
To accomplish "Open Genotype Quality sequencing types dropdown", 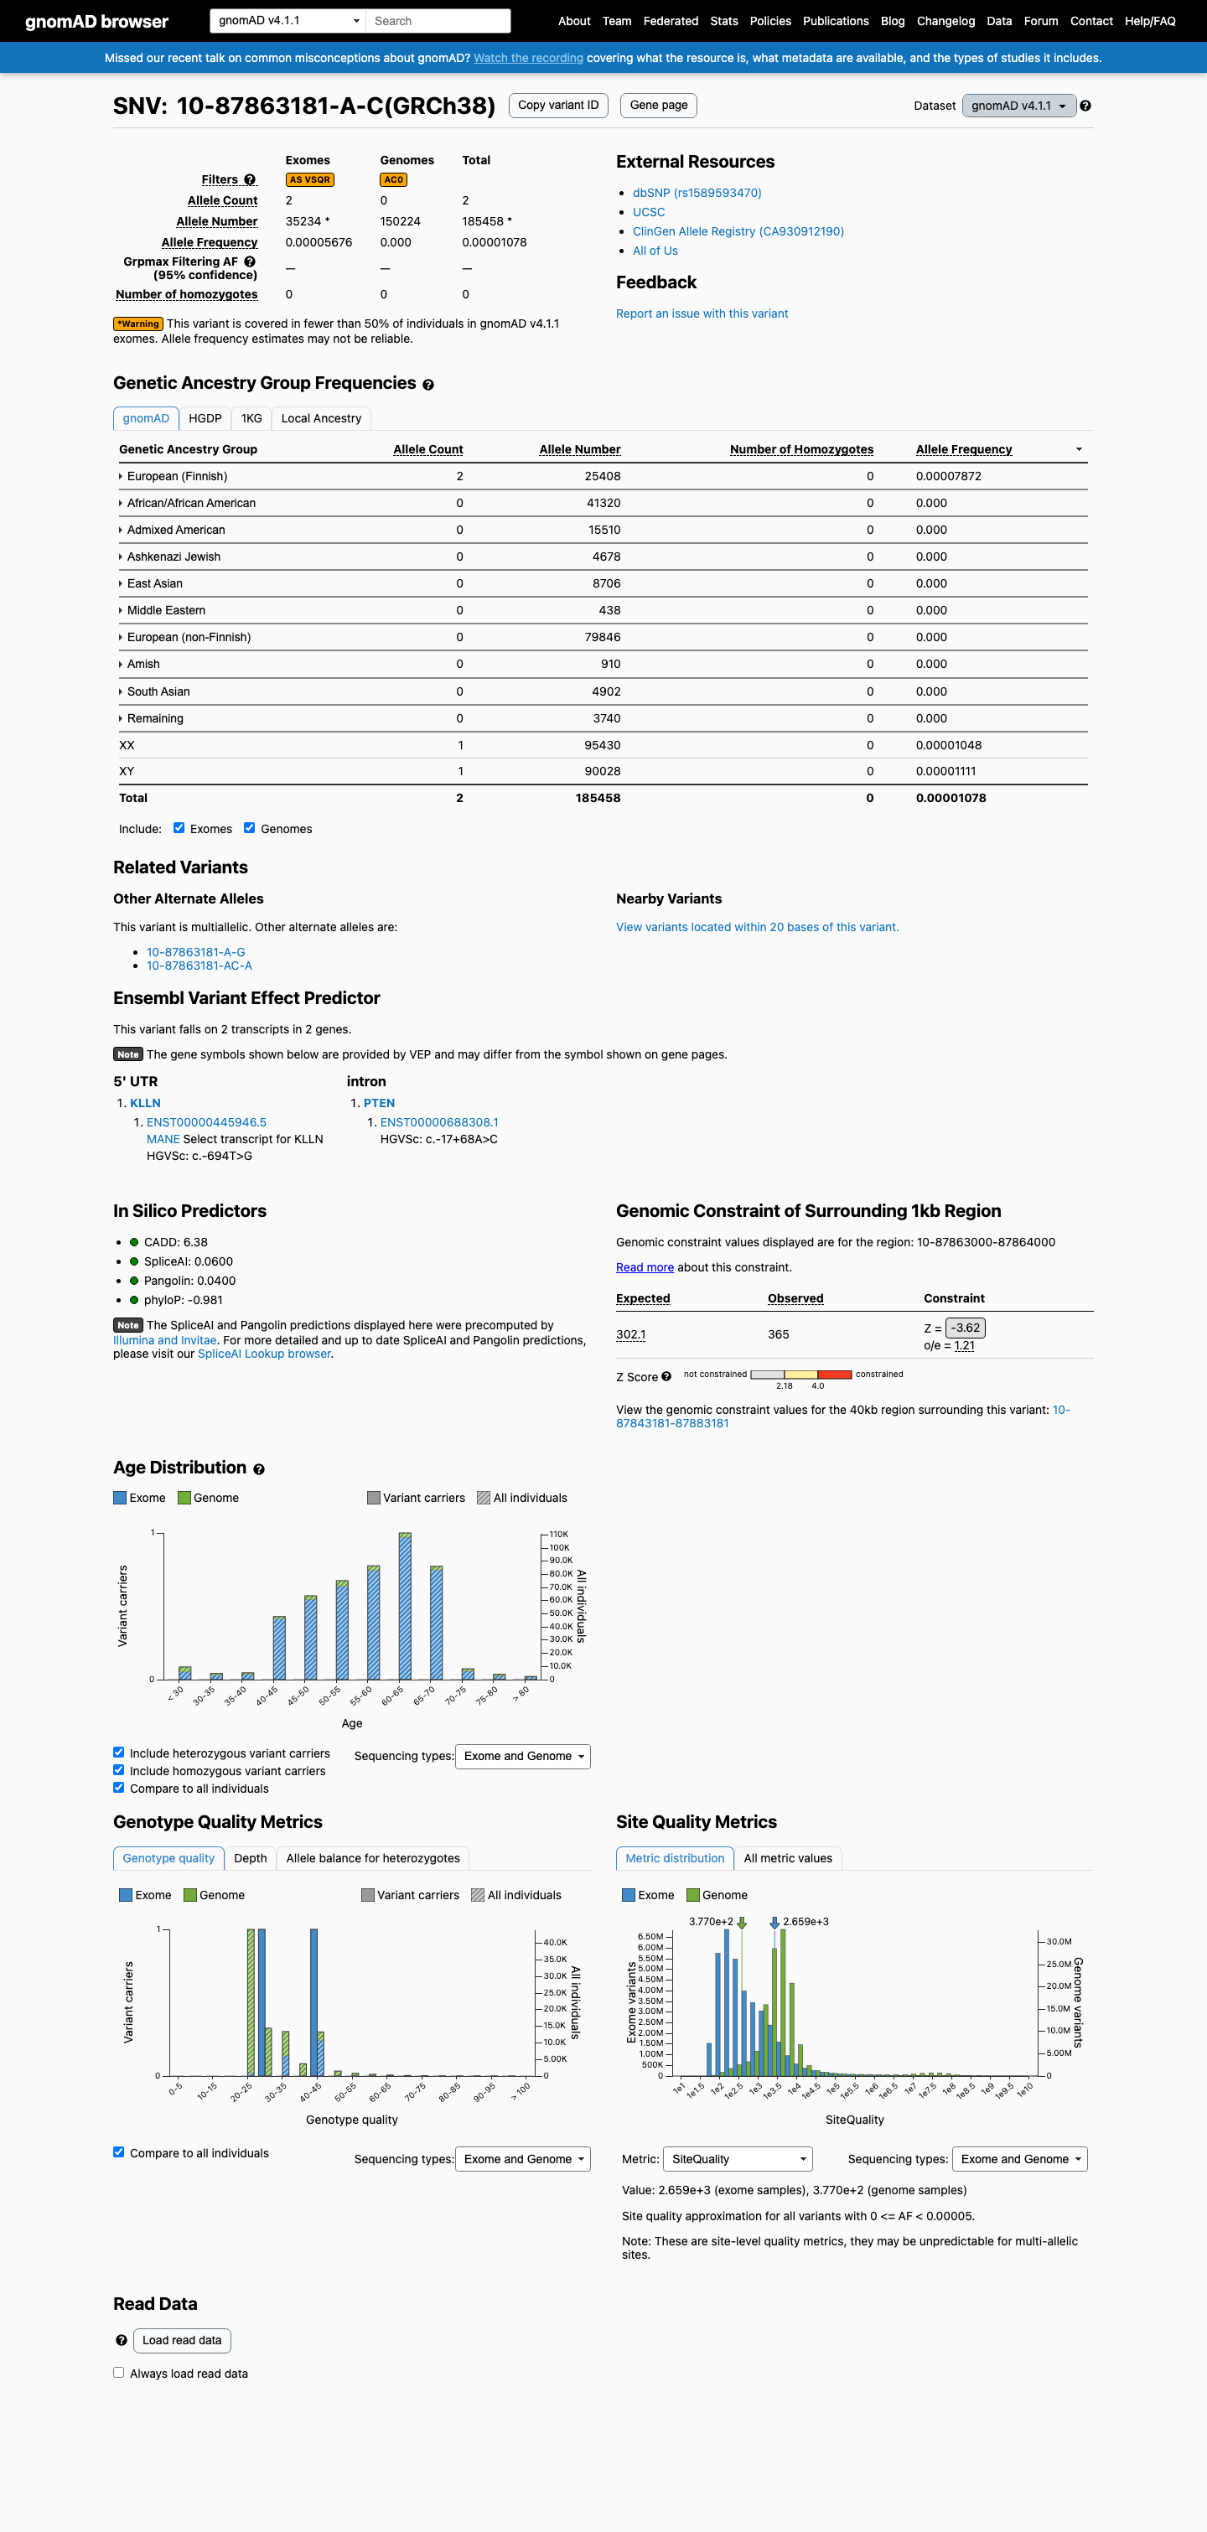I will pyautogui.click(x=523, y=2160).
